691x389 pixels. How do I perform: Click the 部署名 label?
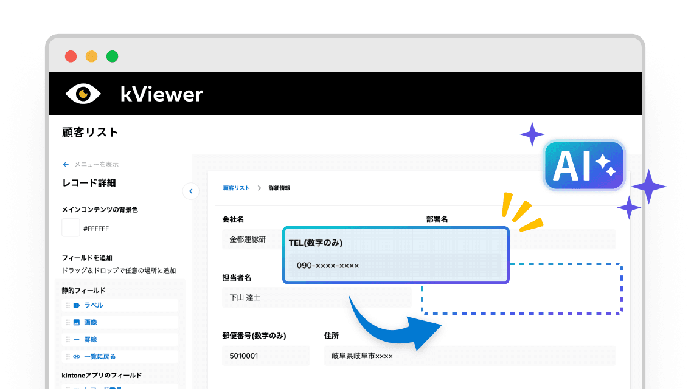[x=437, y=219]
